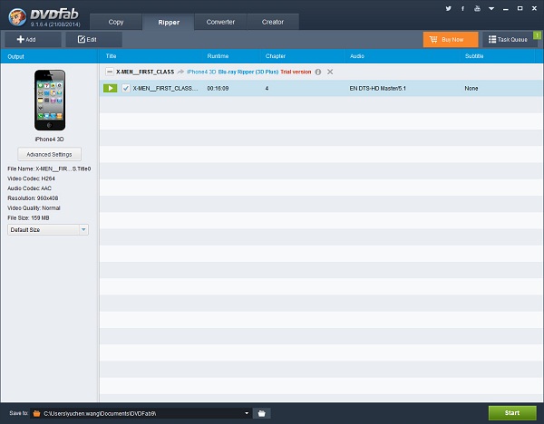Click the Output column header
The height and width of the screenshot is (424, 544).
pyautogui.click(x=15, y=56)
